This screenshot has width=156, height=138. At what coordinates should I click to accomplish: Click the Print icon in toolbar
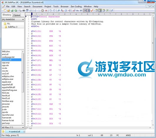(24, 10)
